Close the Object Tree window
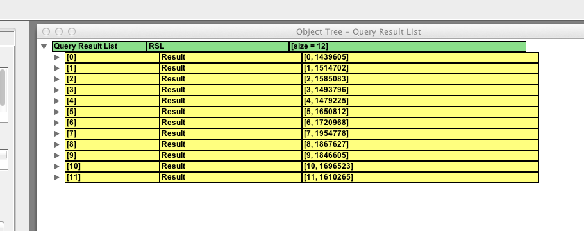The height and width of the screenshot is (231, 584). point(46,31)
